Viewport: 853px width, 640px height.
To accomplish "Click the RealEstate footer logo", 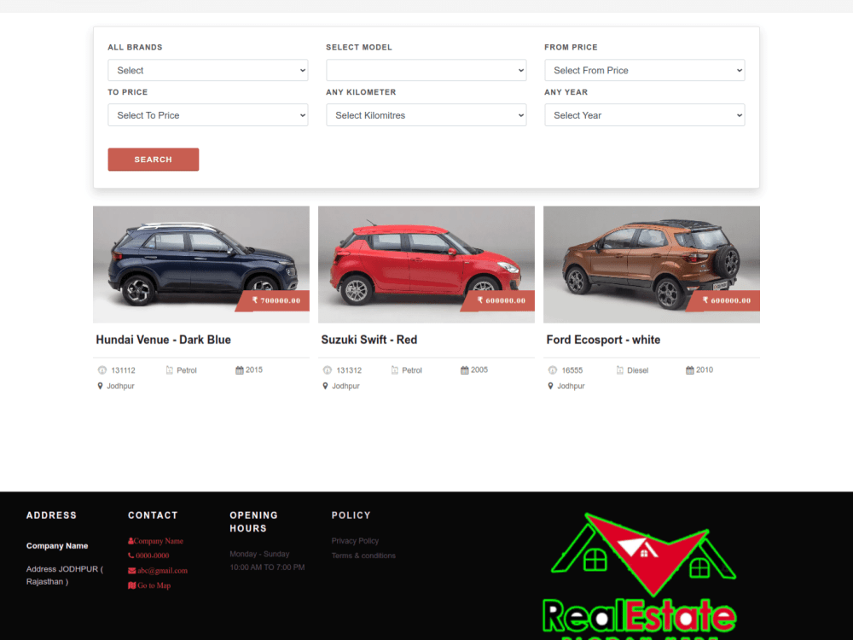I will pyautogui.click(x=640, y=576).
